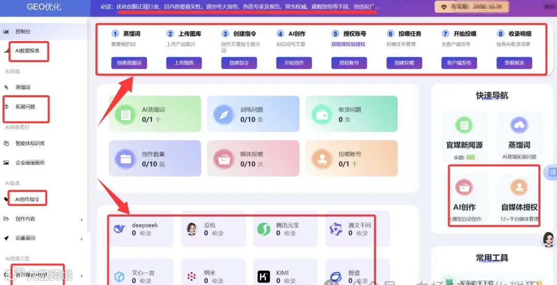Click the rocket icon in the sidebar

click(6, 238)
